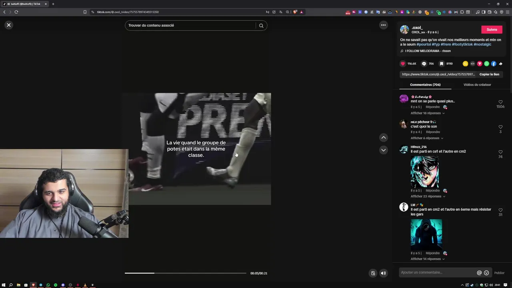Open the #pourtoi hashtag
The width and height of the screenshot is (512, 288).
[424, 44]
